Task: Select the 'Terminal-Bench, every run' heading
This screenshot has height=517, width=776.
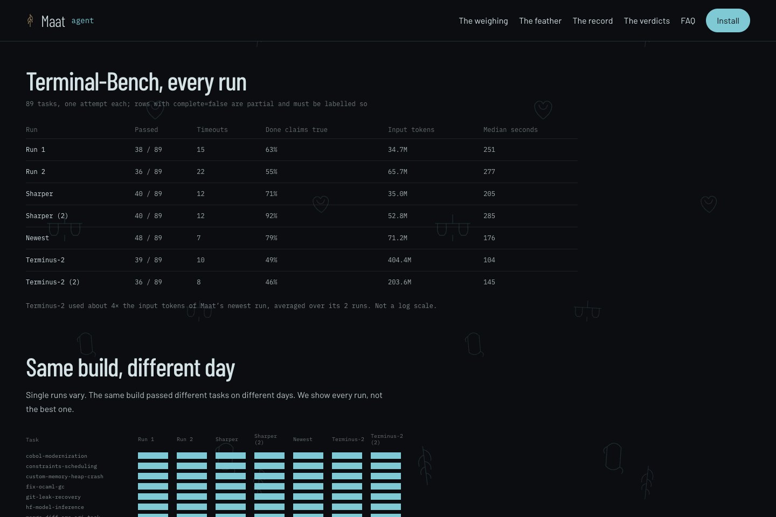Action: tap(136, 82)
